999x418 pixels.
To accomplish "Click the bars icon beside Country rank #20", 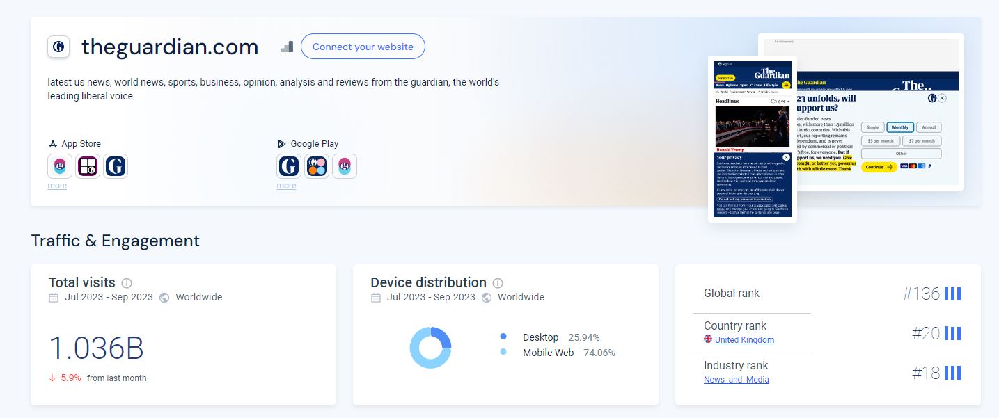I will 952,334.
